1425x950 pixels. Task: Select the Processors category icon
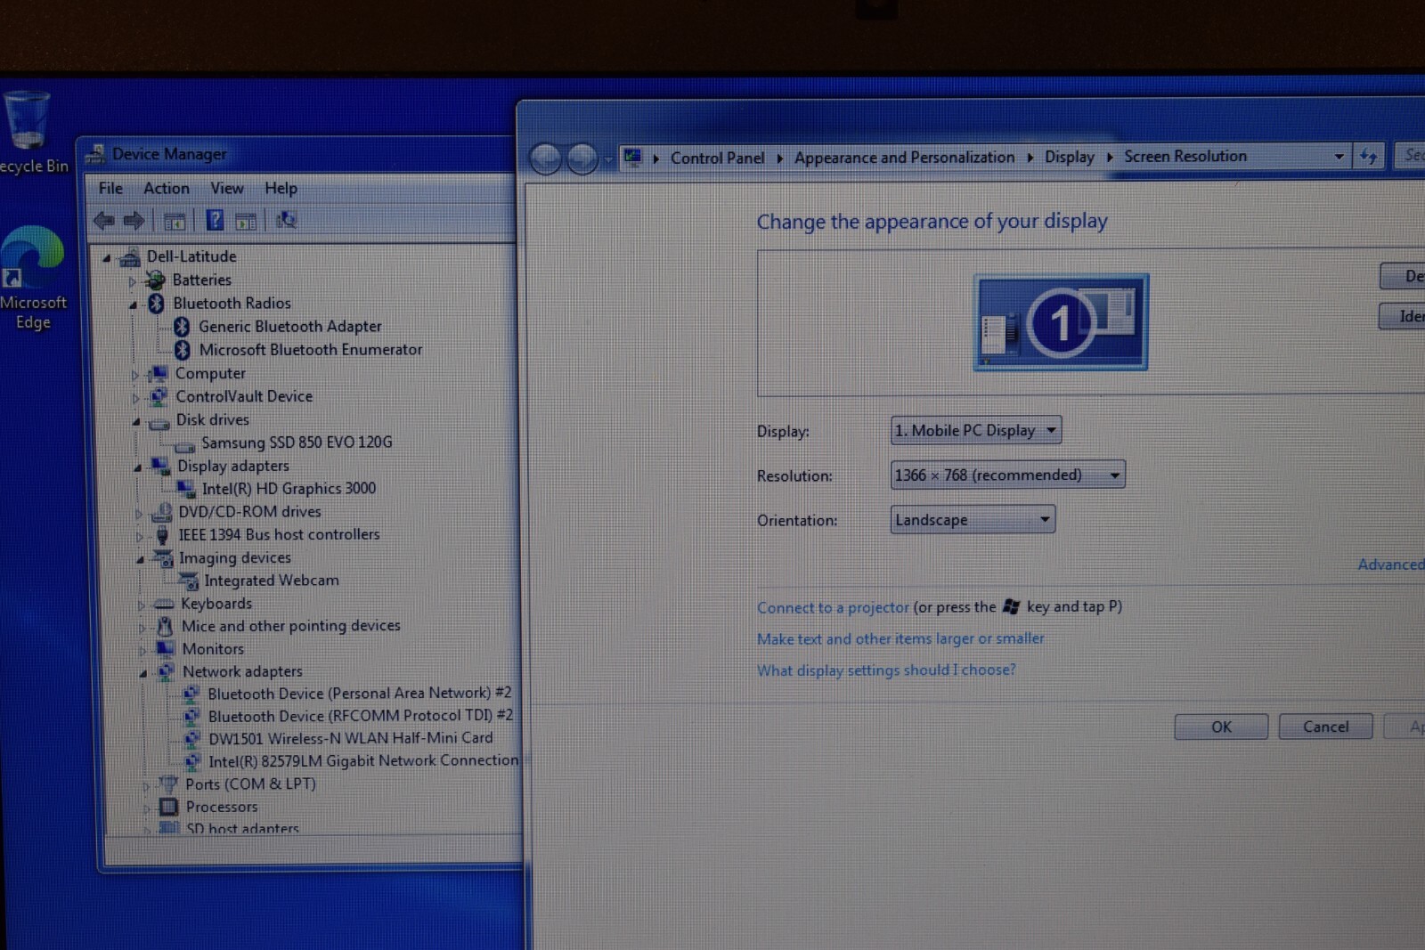168,808
